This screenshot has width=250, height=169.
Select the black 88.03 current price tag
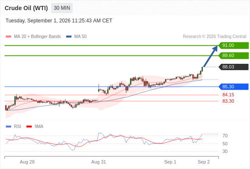pos(233,67)
